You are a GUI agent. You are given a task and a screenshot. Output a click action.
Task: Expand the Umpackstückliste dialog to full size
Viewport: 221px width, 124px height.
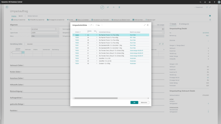coord(145,25)
